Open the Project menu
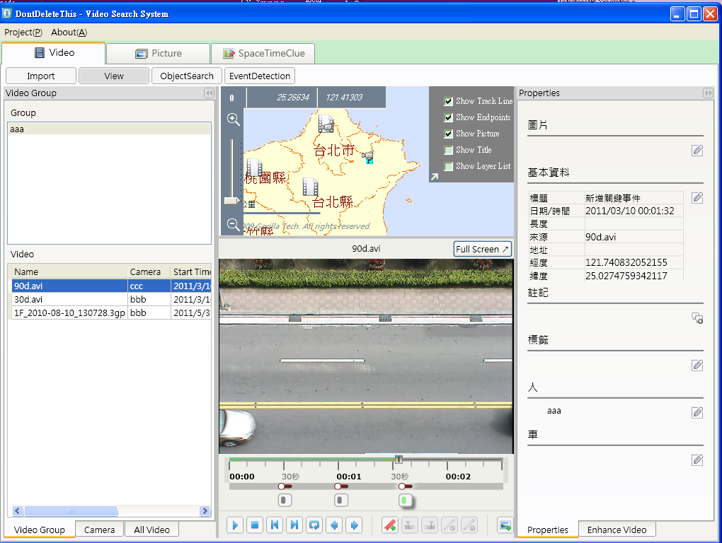This screenshot has height=543, width=722. 23,32
